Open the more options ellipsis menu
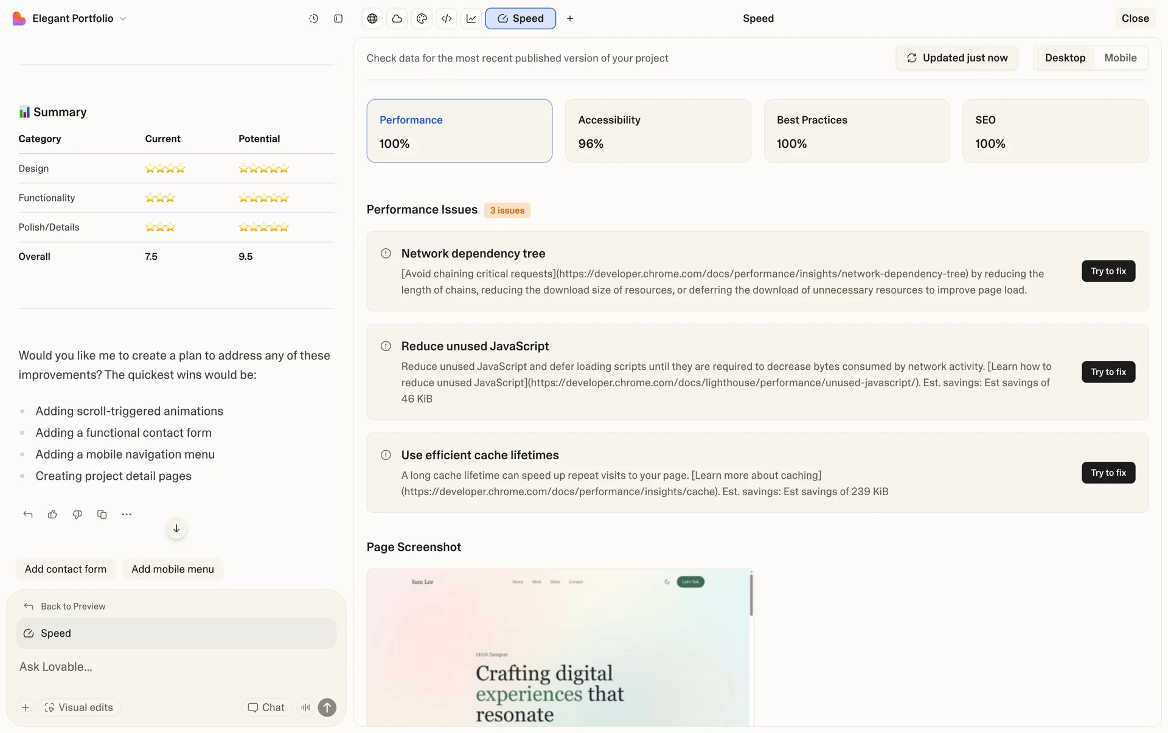Screen dimensions: 1168x733 click(127, 515)
